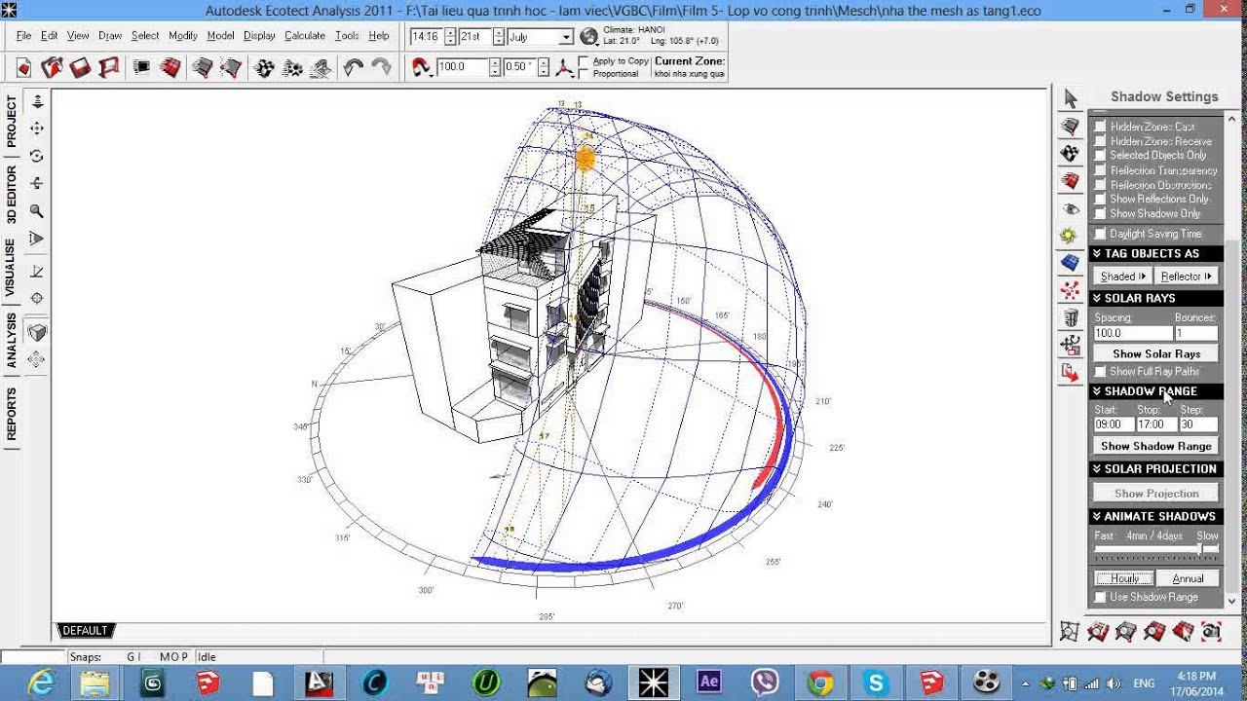Screen dimensions: 1247x701
Task: Click the Annual animation button
Action: coord(1188,578)
